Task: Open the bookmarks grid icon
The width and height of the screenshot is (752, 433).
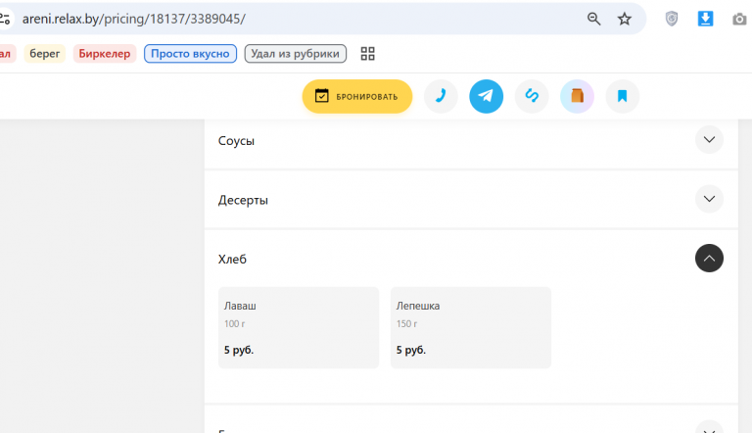Action: [367, 53]
